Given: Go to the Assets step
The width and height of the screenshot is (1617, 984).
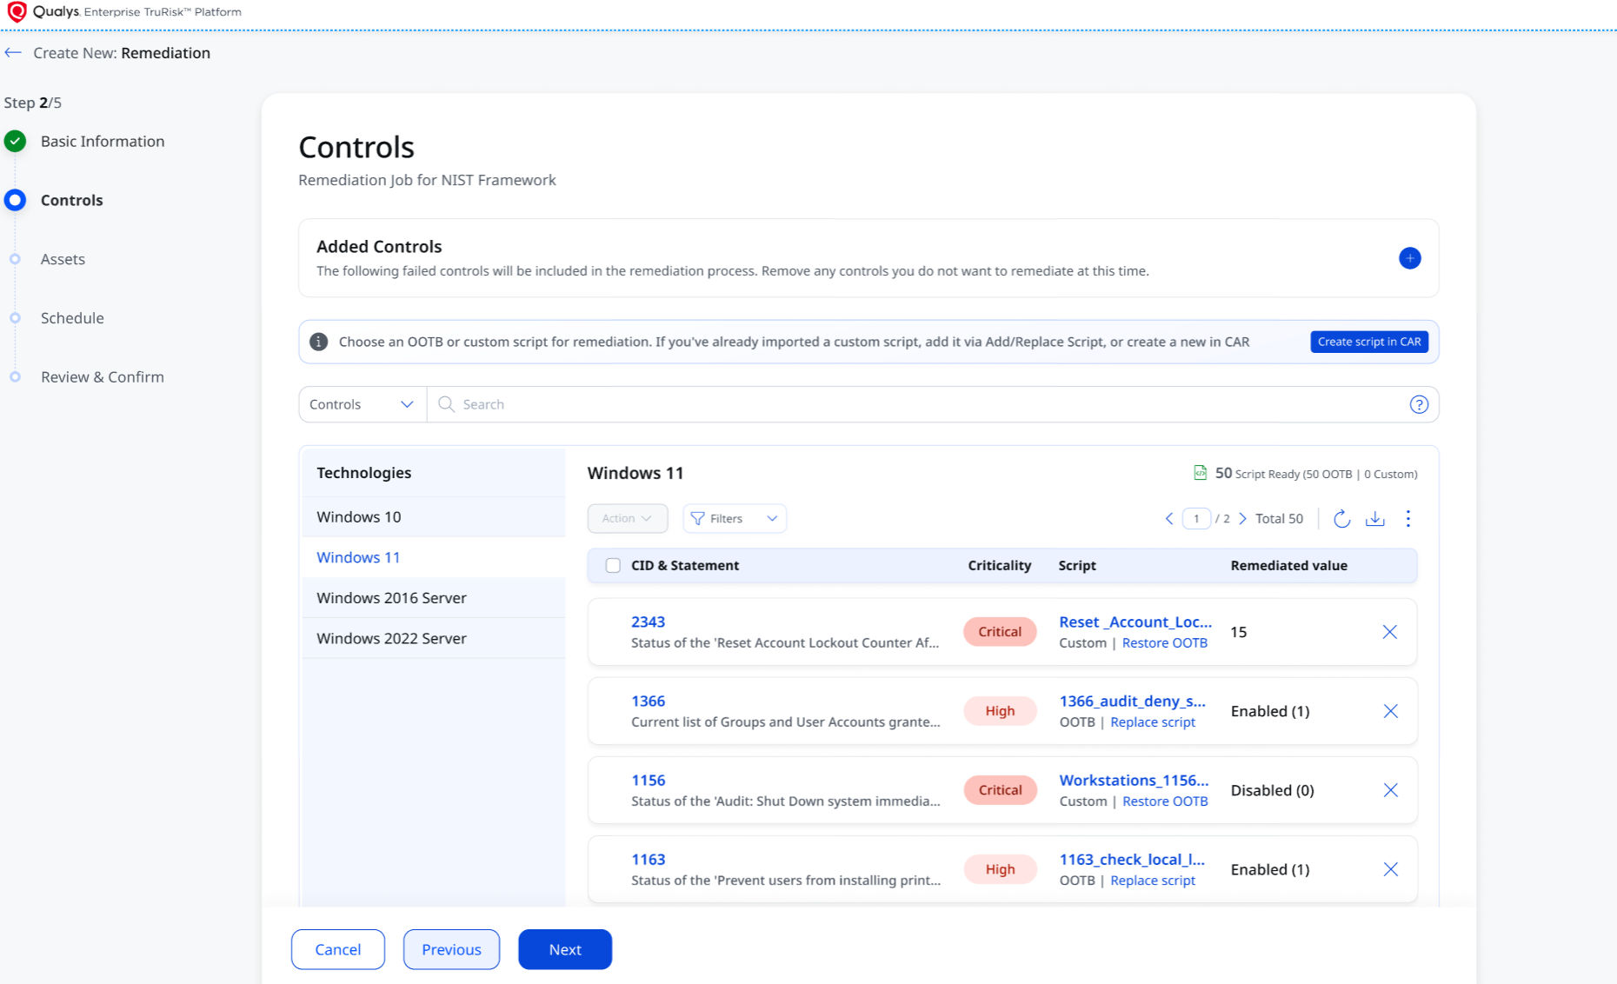Looking at the screenshot, I should click(63, 259).
